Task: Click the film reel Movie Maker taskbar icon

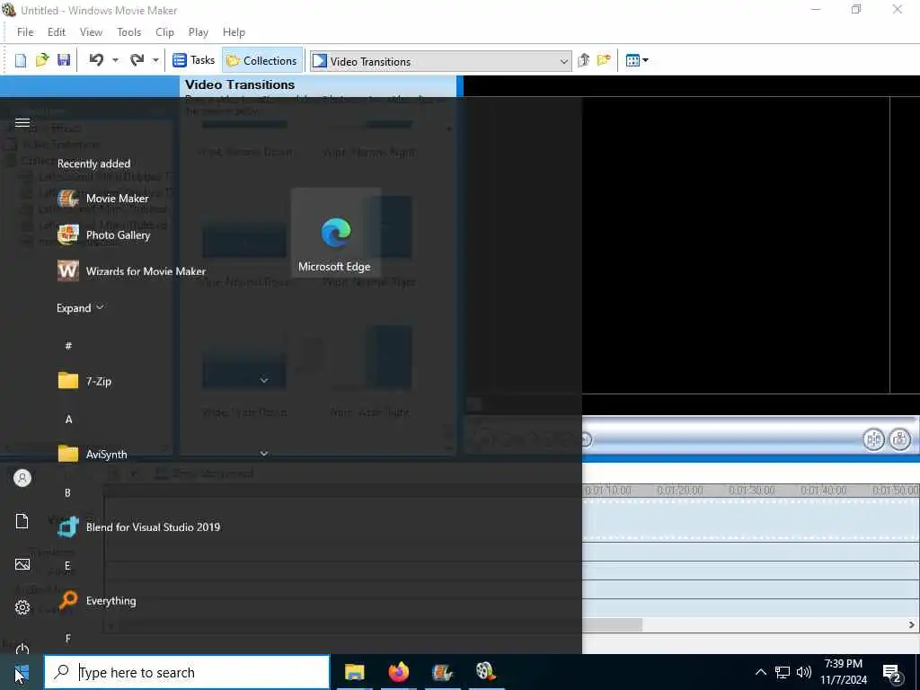Action: coord(486,672)
